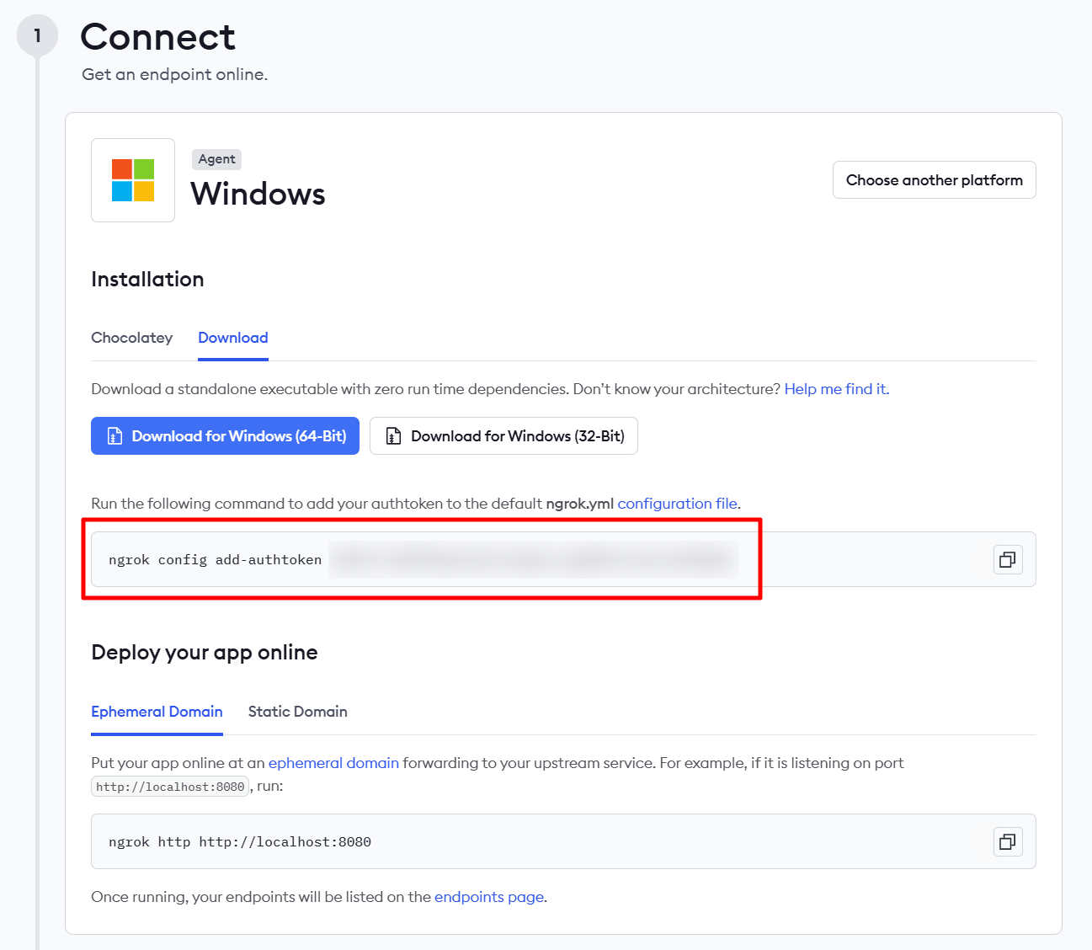Open the Download installation tab
The height and width of the screenshot is (950, 1092).
pos(232,338)
